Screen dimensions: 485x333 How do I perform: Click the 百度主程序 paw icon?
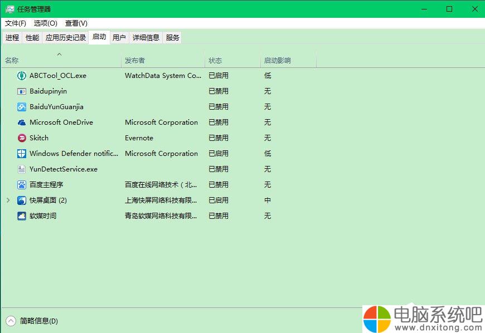22,185
